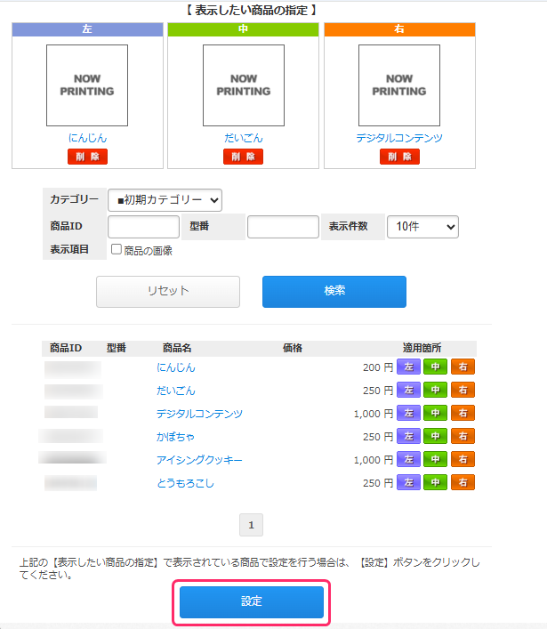Open the かぼちゃ product link in list

[175, 436]
